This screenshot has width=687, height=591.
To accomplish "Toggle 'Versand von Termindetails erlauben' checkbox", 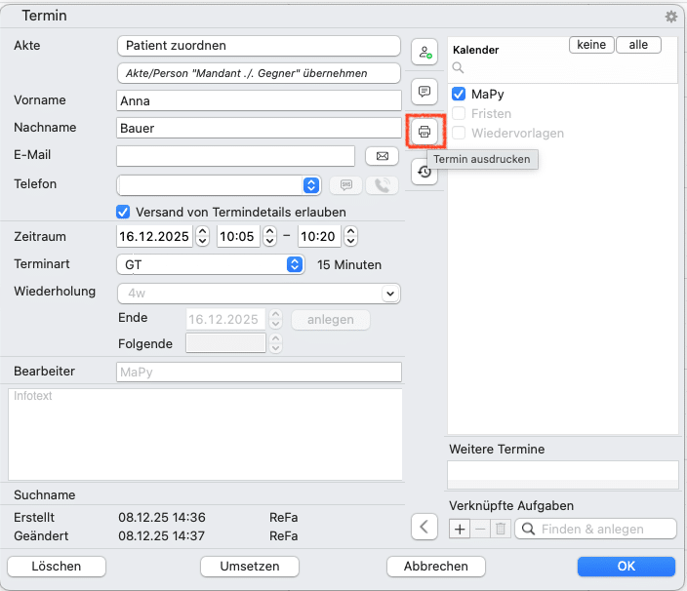I will pos(123,212).
